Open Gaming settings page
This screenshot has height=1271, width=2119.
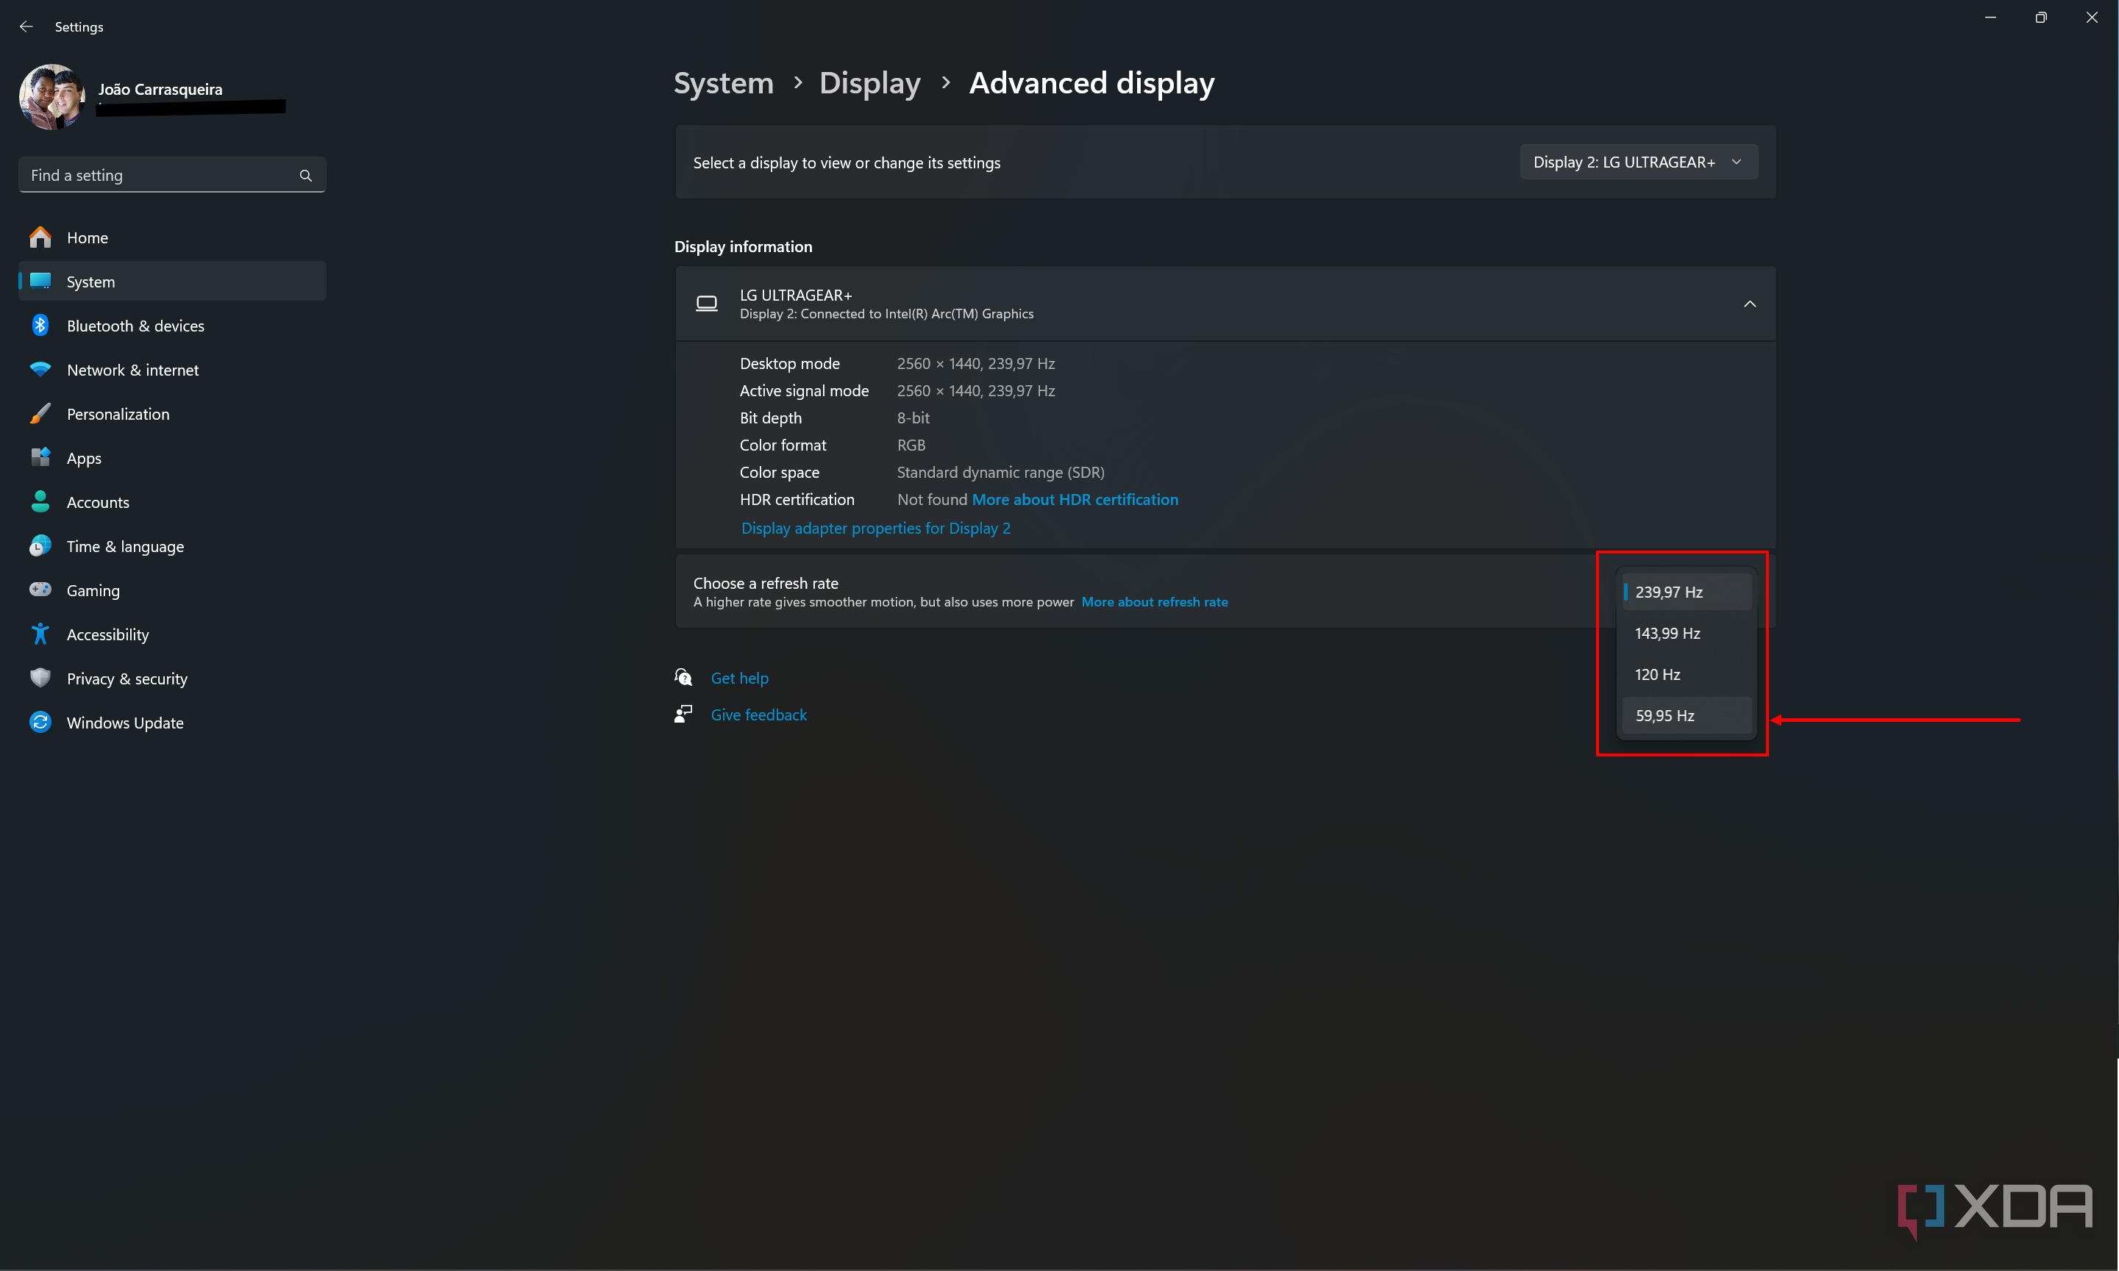click(x=172, y=590)
